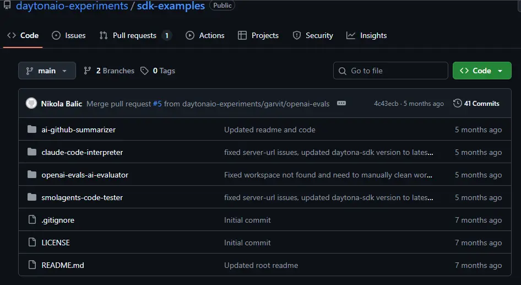Image resolution: width=521 pixels, height=285 pixels.
Task: Click the search magnifier icon
Action: click(x=342, y=71)
